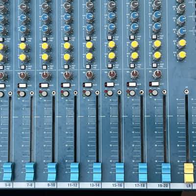Engage the PFL button on channel 15-16
Viewport: 196px width, 196px height.
coord(110,93)
